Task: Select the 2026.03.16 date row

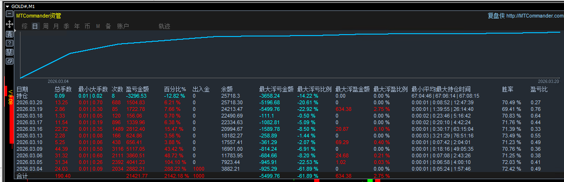Action: pos(30,129)
